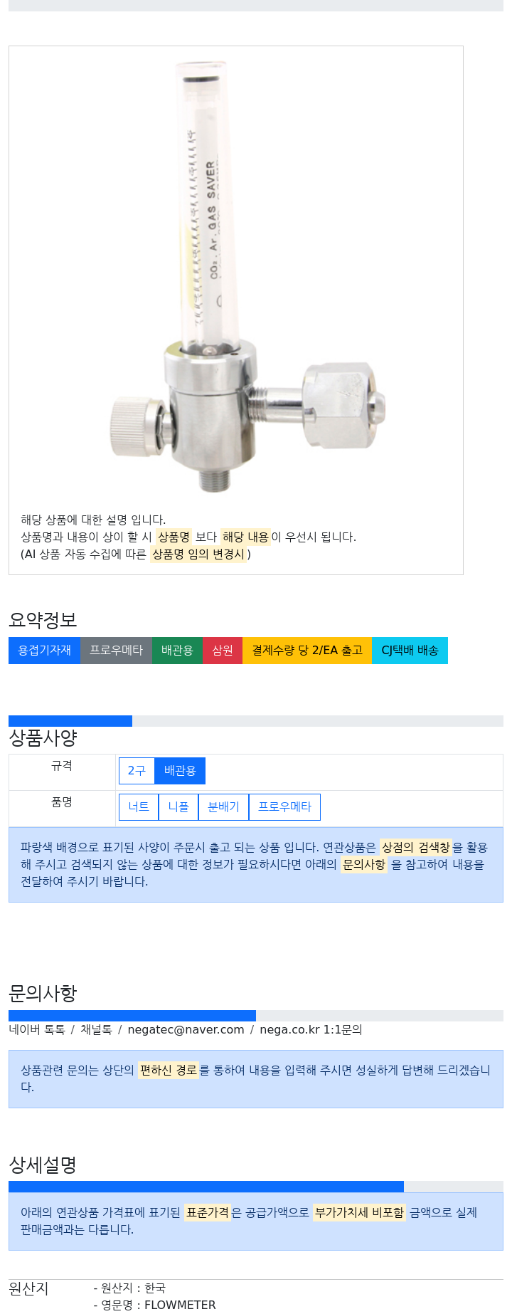Click the yellow 결제수량 당 2/EA 출고 tag
Viewport: 512px width, 1314px height.
click(x=307, y=651)
